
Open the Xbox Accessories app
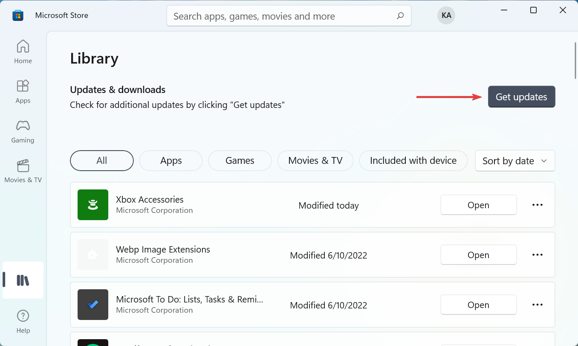(x=478, y=205)
